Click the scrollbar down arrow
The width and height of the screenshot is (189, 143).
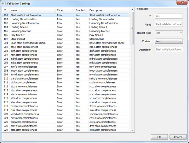[133, 130]
